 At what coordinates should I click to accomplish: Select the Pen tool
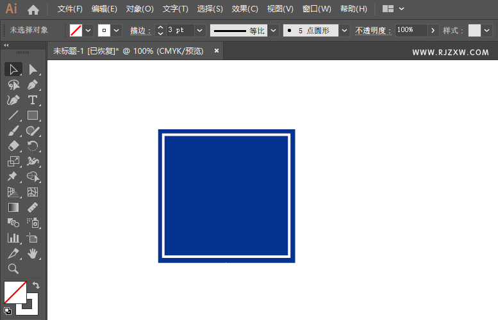pos(33,85)
